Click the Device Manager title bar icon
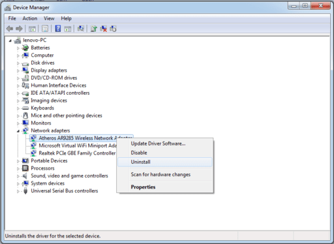The width and height of the screenshot is (334, 244). point(8,8)
